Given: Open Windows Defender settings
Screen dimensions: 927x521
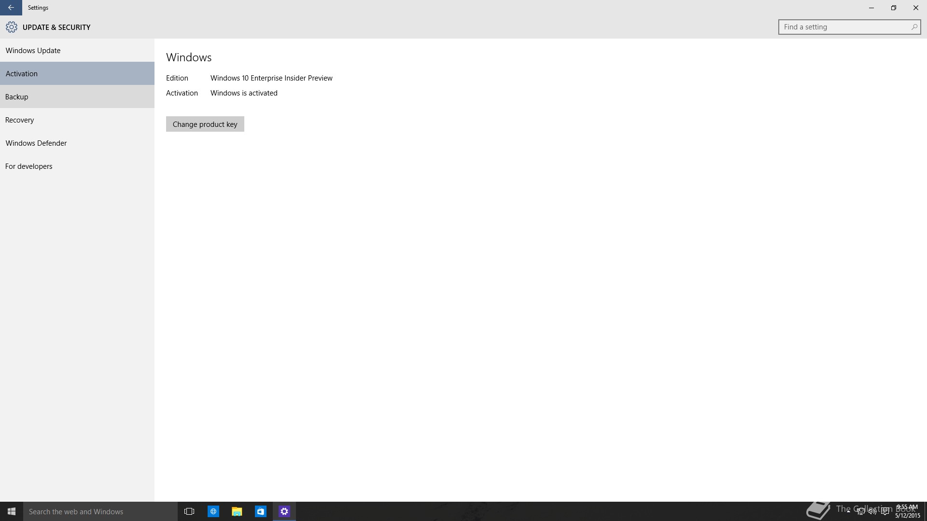Looking at the screenshot, I should point(36,143).
